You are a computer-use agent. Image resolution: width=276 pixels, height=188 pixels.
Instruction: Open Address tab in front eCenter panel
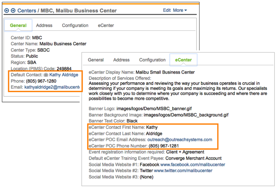pyautogui.click(x=121, y=60)
